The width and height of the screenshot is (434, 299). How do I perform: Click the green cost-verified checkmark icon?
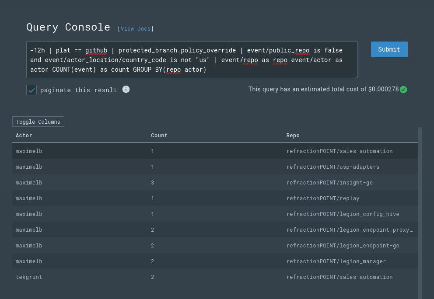403,90
